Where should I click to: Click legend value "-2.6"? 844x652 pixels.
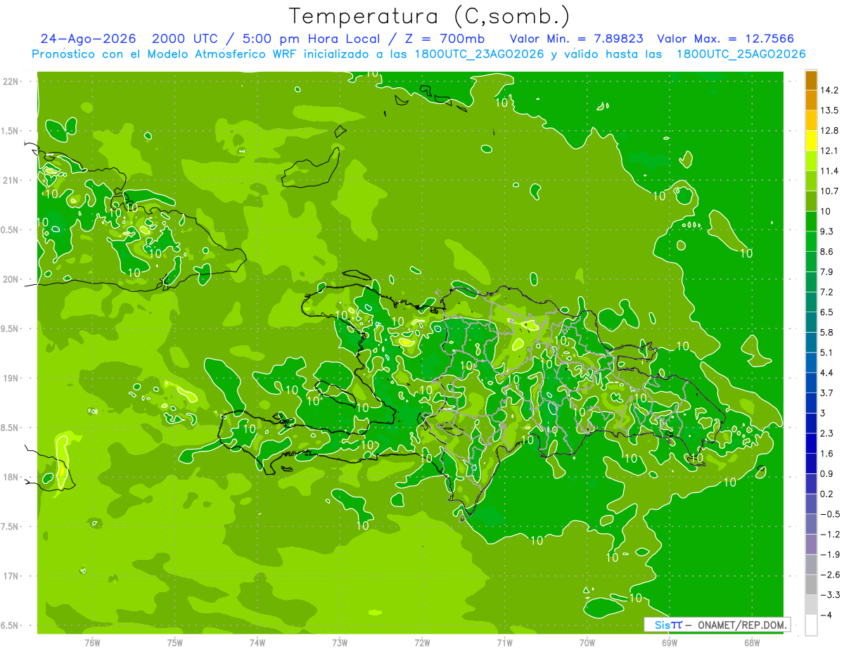(829, 575)
